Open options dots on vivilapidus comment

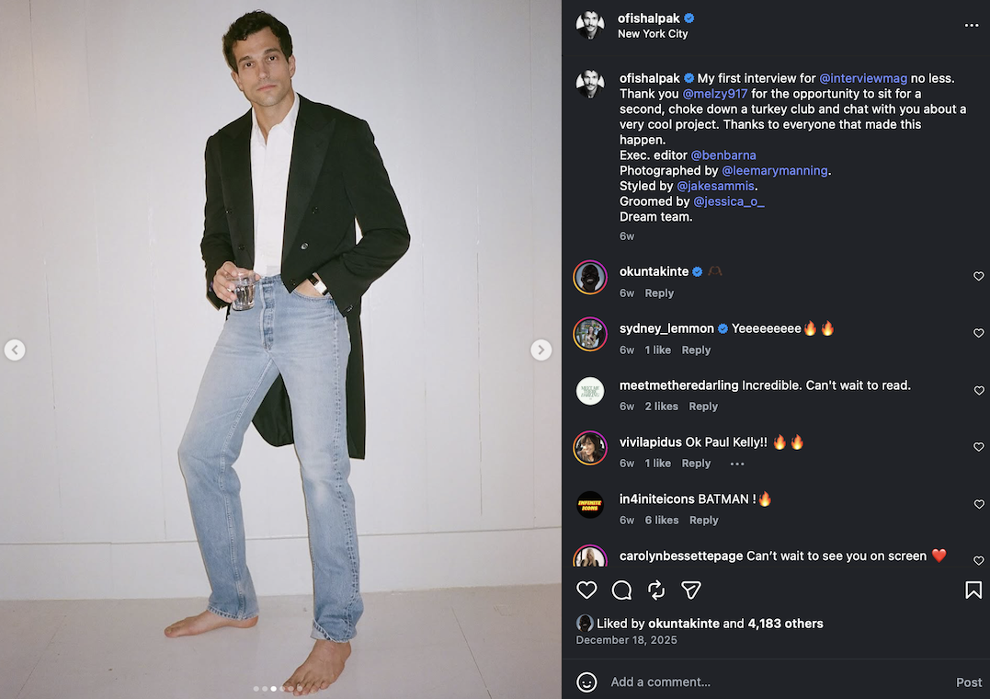point(737,464)
